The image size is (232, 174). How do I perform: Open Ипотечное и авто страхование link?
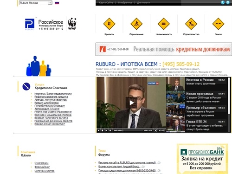pyautogui.click(x=53, y=112)
